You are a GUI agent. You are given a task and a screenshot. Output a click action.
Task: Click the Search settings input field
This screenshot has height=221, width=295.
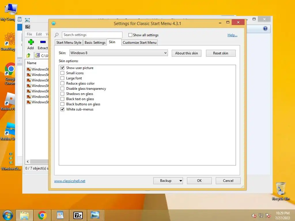[x=92, y=35]
